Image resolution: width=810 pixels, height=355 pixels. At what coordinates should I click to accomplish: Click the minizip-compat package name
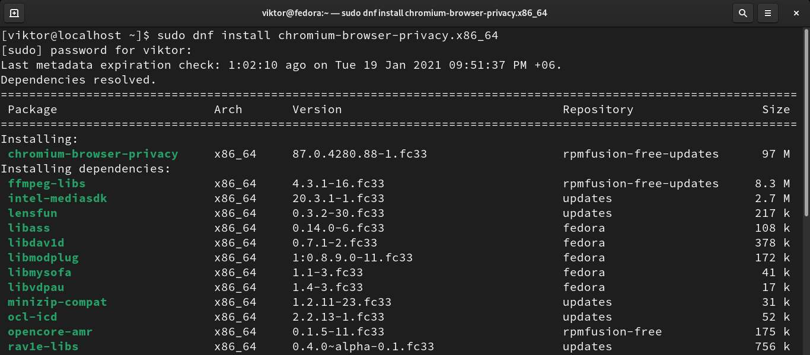(57, 302)
